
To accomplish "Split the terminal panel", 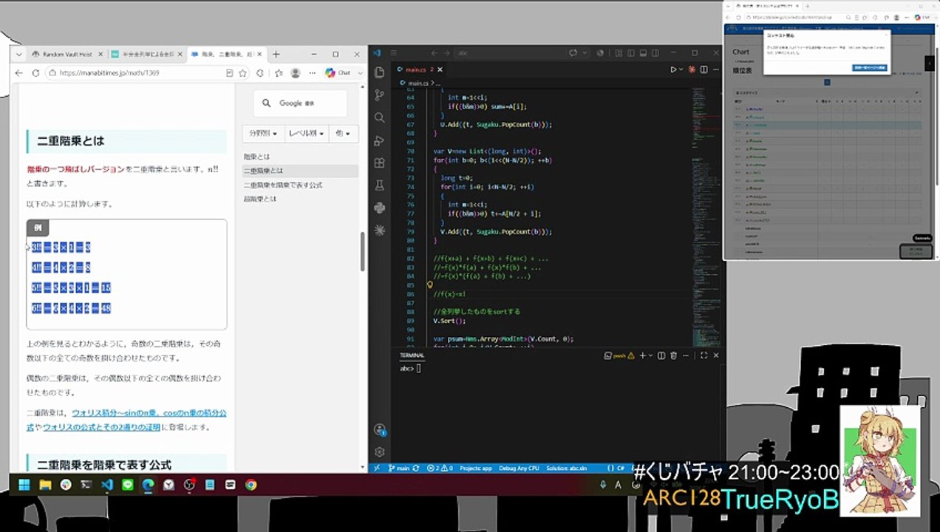I will pyautogui.click(x=661, y=355).
